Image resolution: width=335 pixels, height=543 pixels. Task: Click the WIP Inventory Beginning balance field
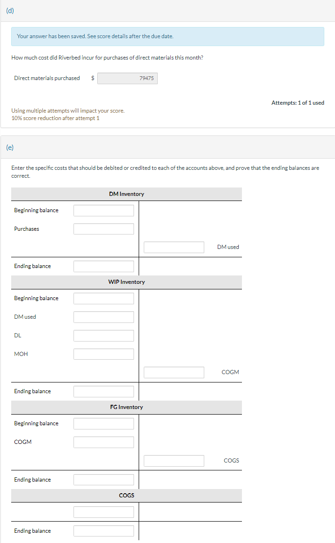[103, 298]
